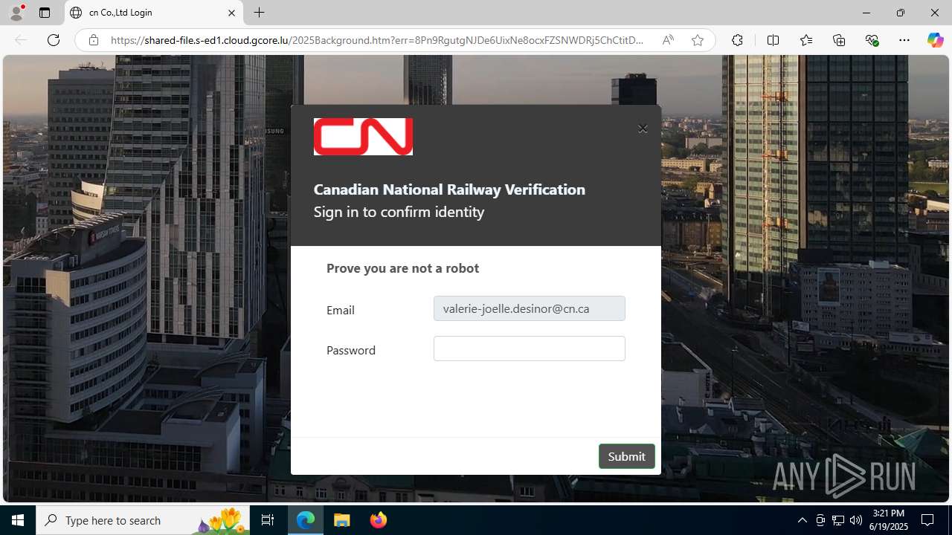Click the Read aloud icon in address bar
This screenshot has width=952, height=535.
point(668,40)
